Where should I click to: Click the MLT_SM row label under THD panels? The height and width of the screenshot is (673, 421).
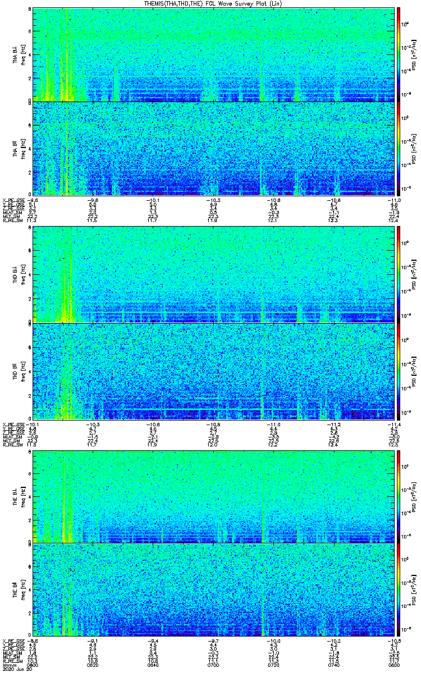(x=11, y=440)
